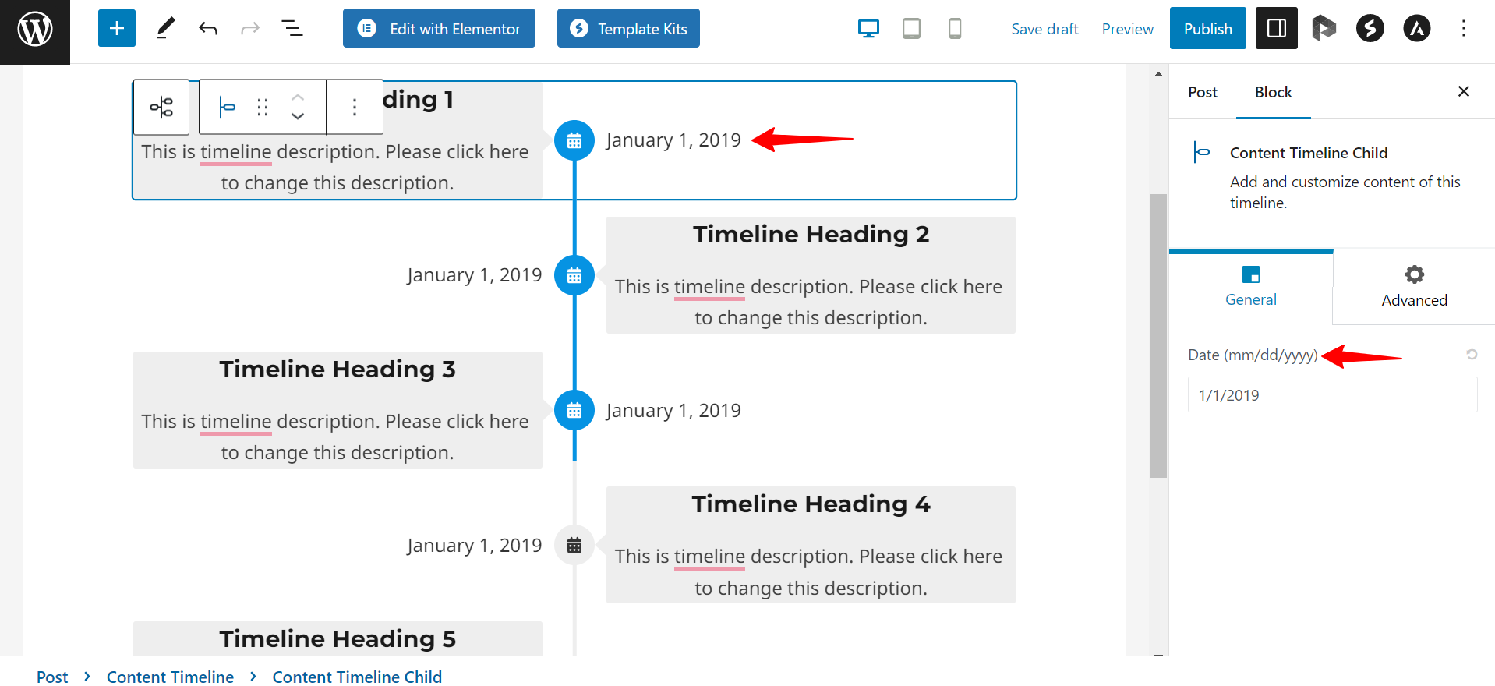Image resolution: width=1495 pixels, height=686 pixels.
Task: Open the block inserter plus button
Action: (x=117, y=29)
